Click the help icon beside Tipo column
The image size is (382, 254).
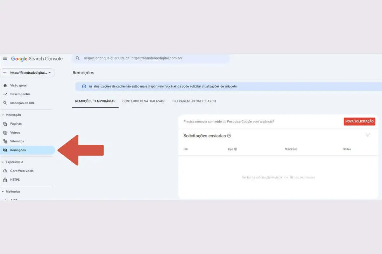coord(236,149)
